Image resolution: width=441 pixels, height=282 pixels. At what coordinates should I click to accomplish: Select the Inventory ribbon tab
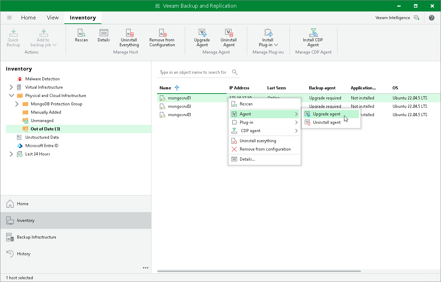83,18
